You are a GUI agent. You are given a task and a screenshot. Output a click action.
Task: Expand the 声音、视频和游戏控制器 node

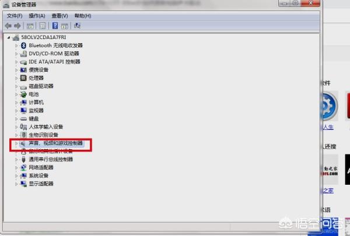pos(16,143)
